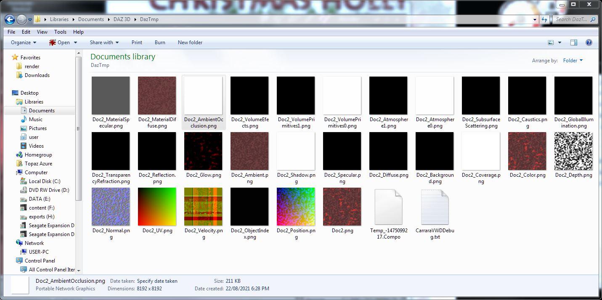Click the refresh button beside address bar
Screen dimensions: 602x300
[544, 19]
